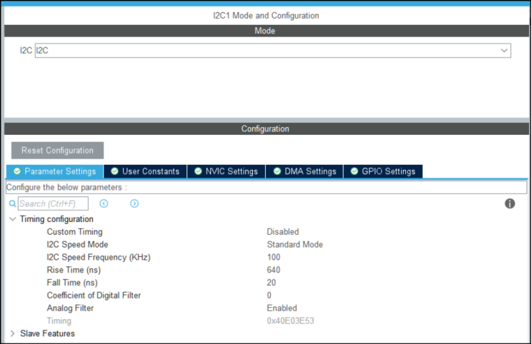Click the green check on GPIO Settings tab
This screenshot has height=344, width=531.
click(x=354, y=171)
